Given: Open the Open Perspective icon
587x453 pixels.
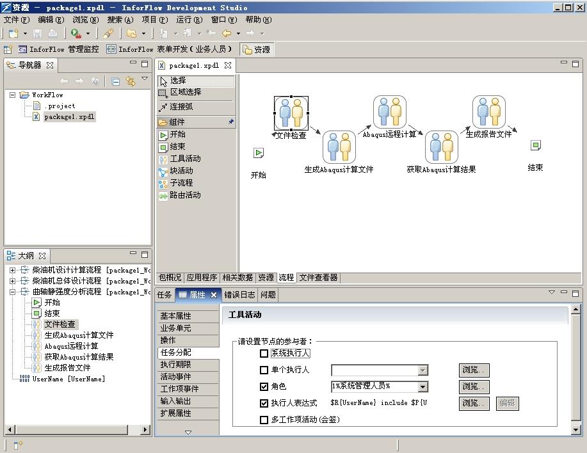Looking at the screenshot, I should [x=8, y=49].
